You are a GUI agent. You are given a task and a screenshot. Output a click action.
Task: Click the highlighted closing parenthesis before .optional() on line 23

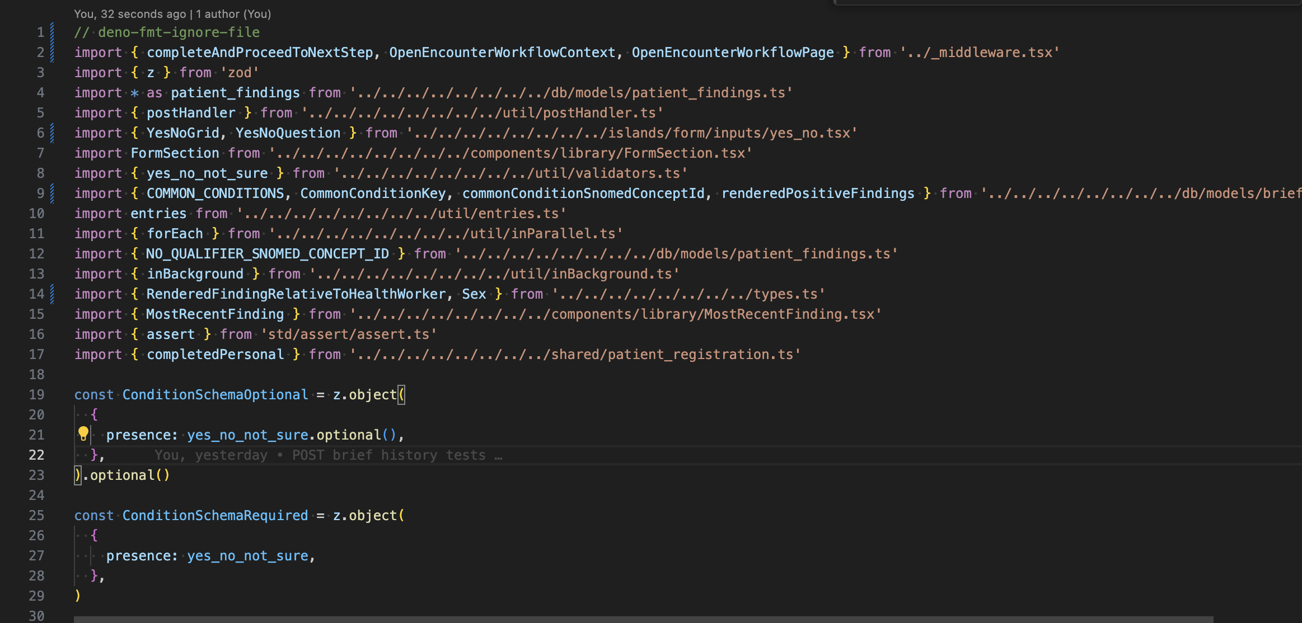78,475
